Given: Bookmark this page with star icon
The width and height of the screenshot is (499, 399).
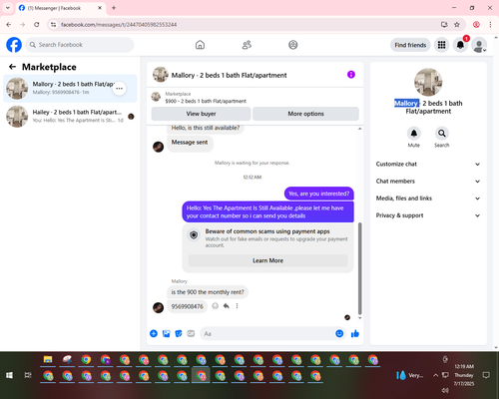Looking at the screenshot, I should (457, 25).
